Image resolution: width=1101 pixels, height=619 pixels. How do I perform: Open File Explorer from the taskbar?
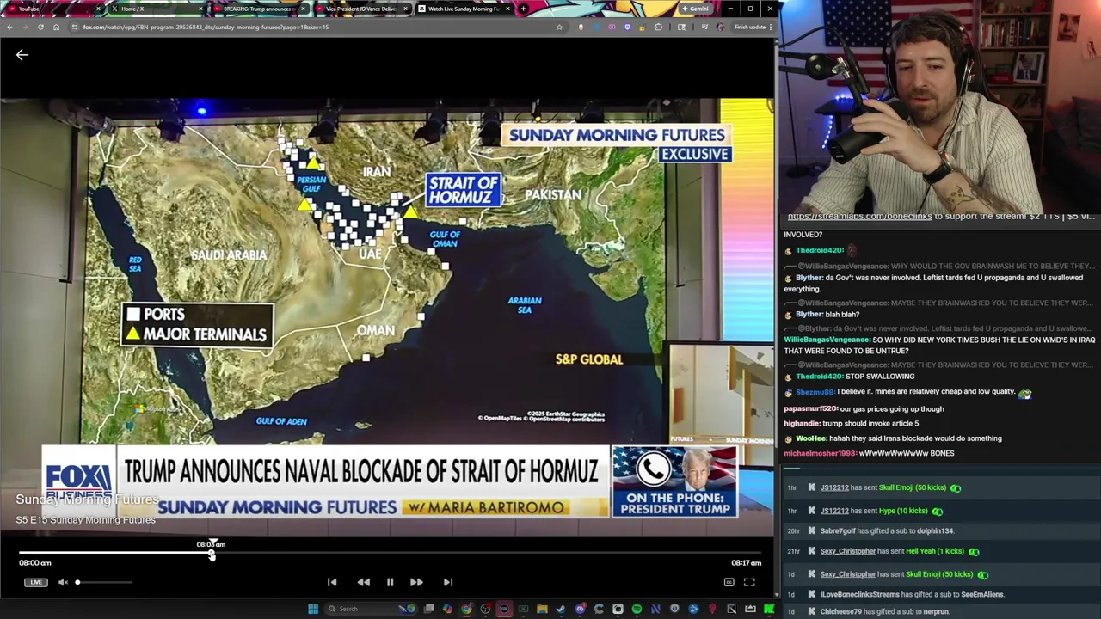click(x=542, y=609)
